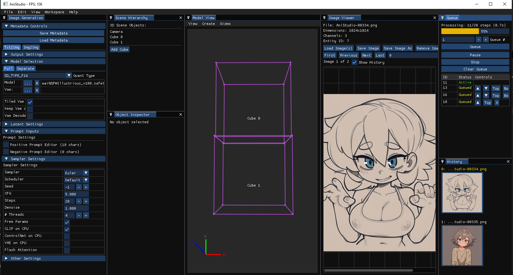Open the Workspace menu

(x=54, y=12)
